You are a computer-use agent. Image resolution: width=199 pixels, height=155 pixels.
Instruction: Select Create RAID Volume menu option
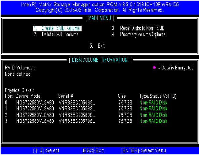[57, 28]
